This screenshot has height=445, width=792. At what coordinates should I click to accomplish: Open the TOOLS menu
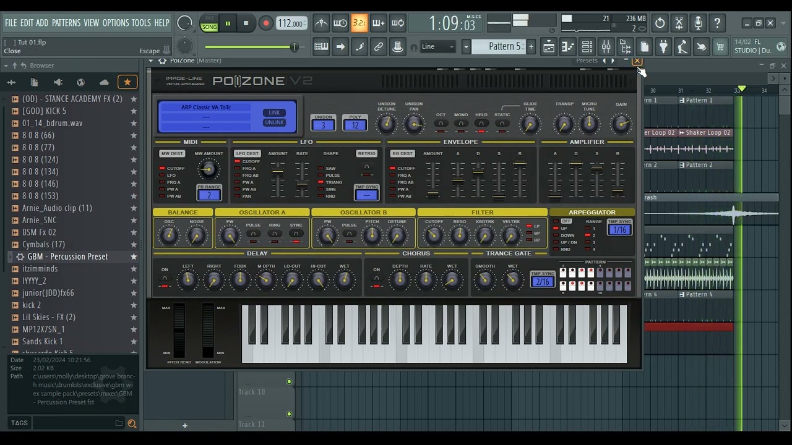click(x=141, y=23)
